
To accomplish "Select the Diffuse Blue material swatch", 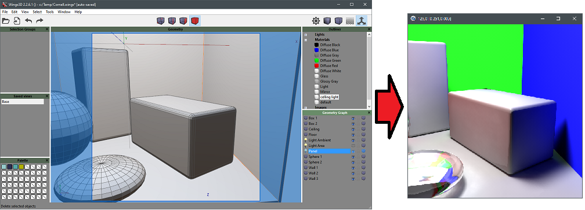I will 317,50.
